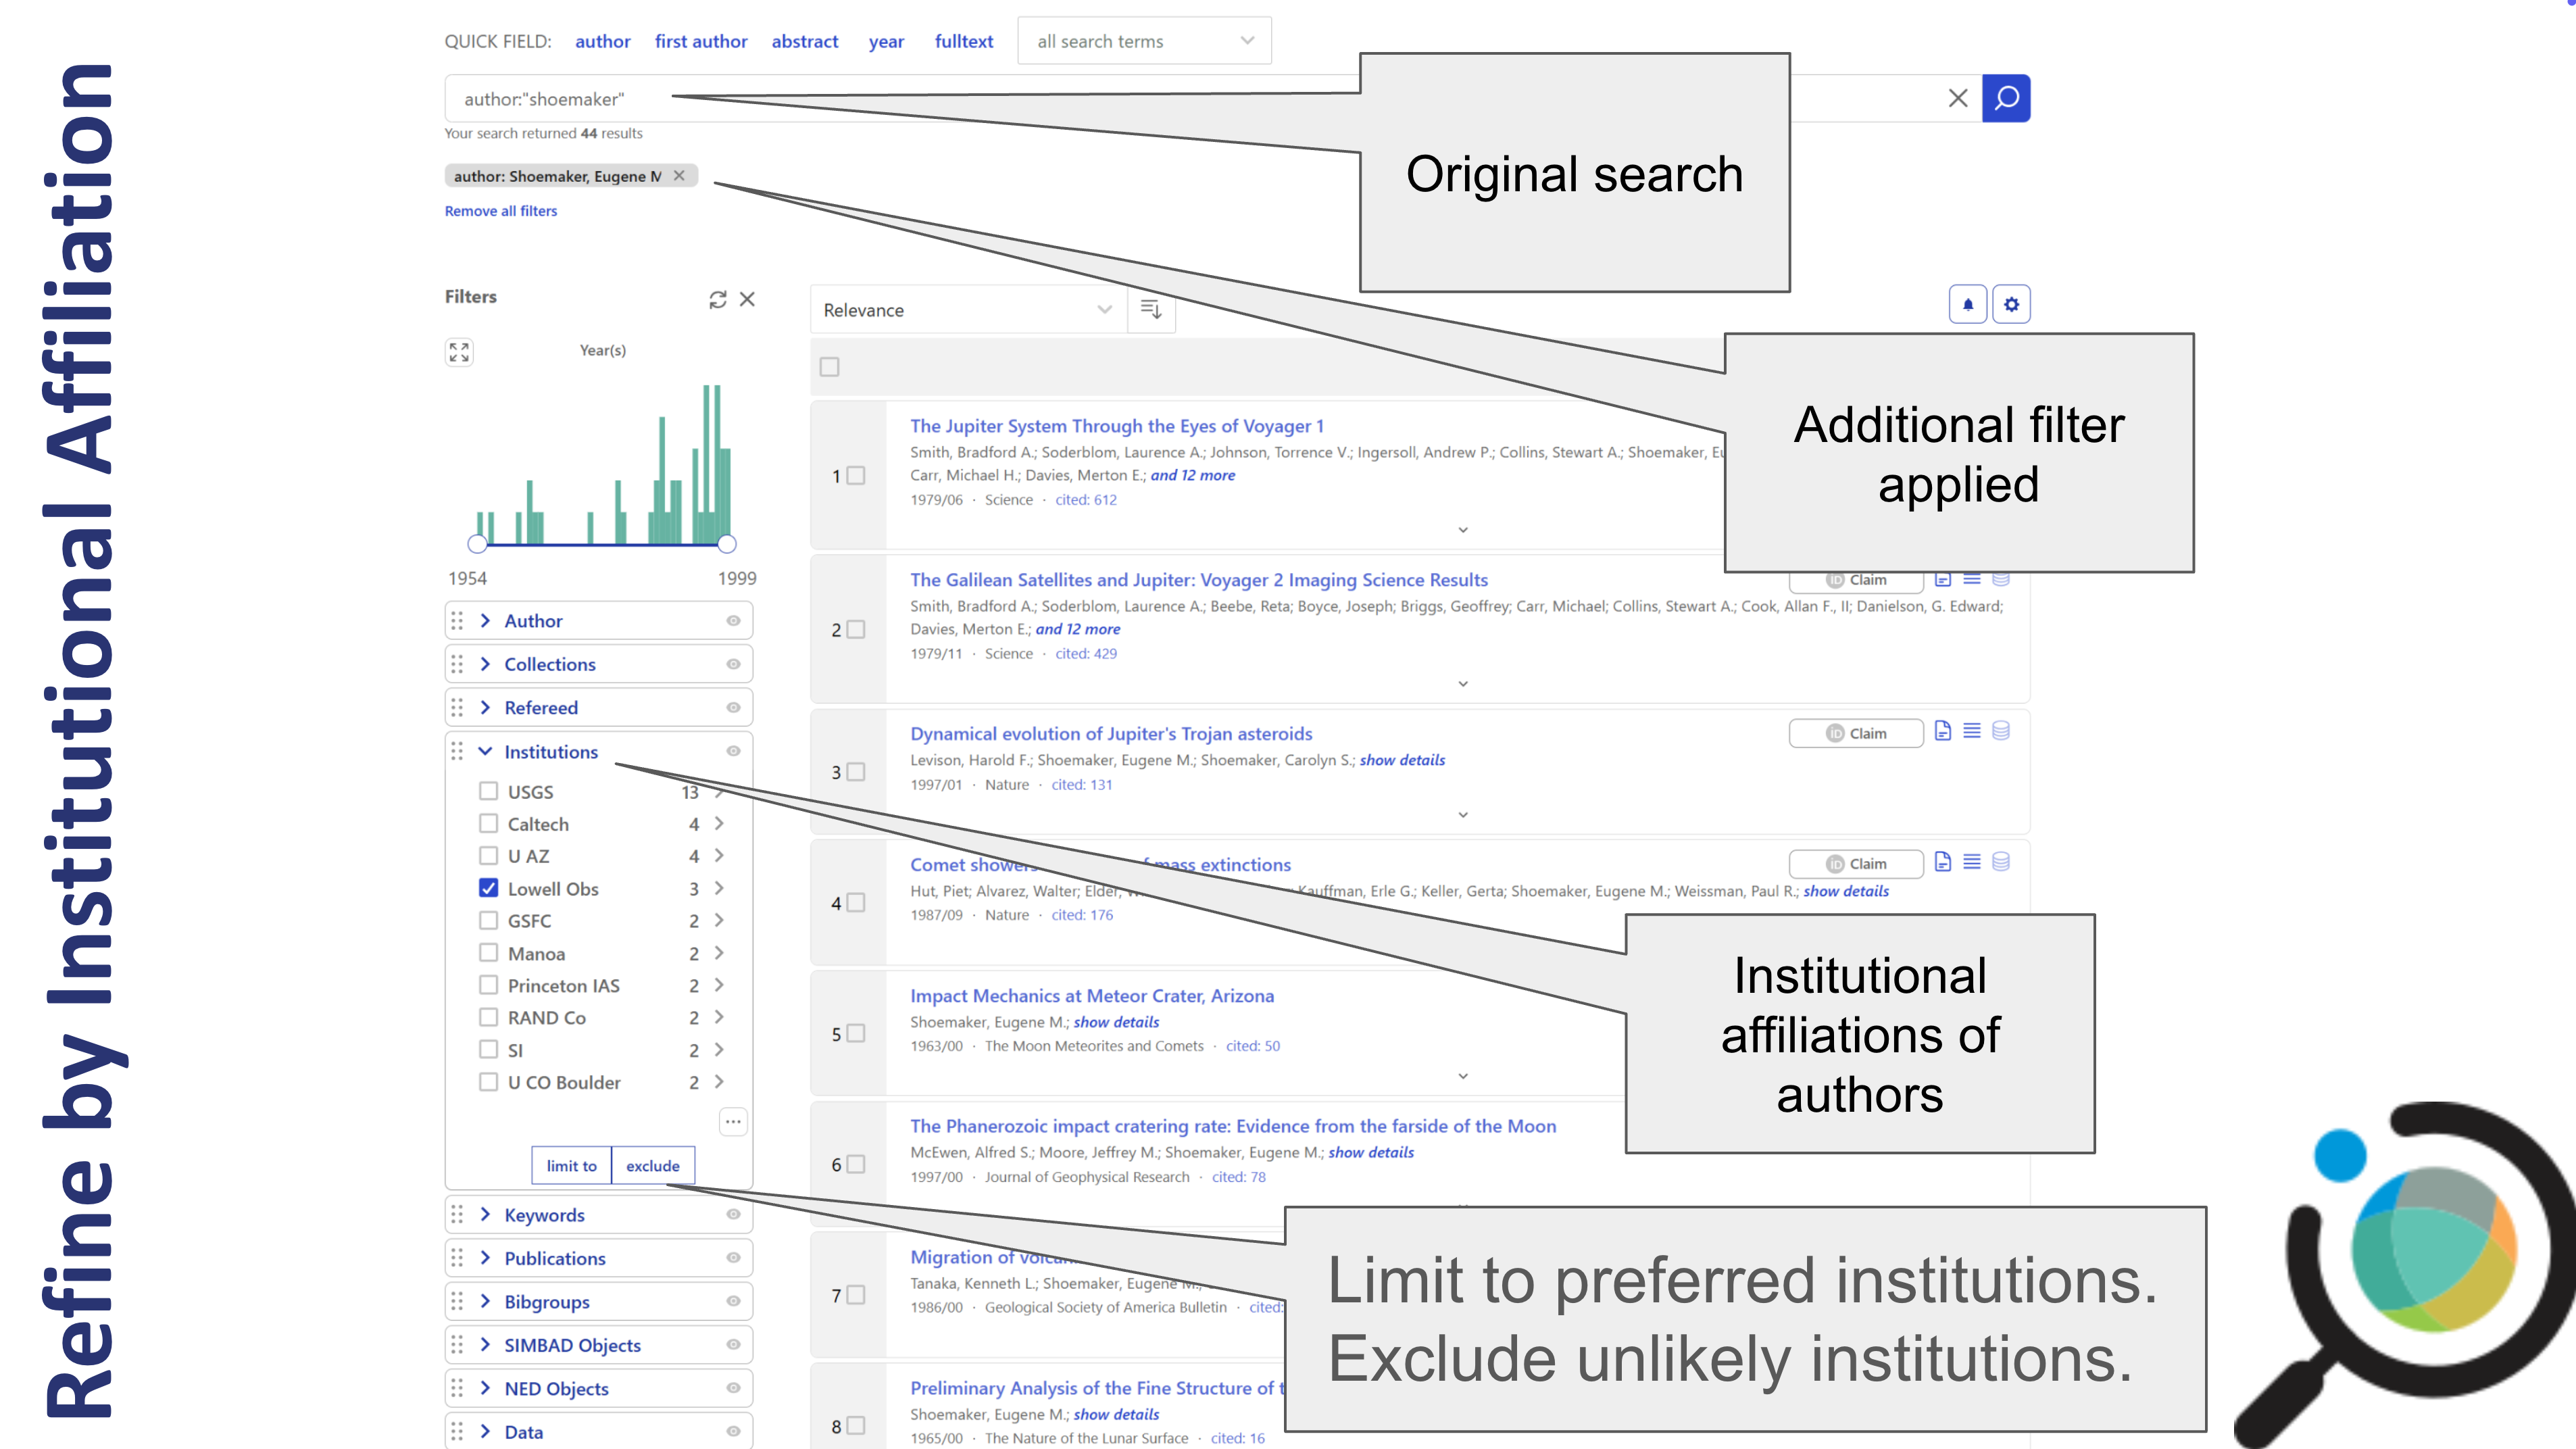Image resolution: width=2576 pixels, height=1449 pixels.
Task: Expand the SIMBAD Objects filter section
Action: (485, 1344)
